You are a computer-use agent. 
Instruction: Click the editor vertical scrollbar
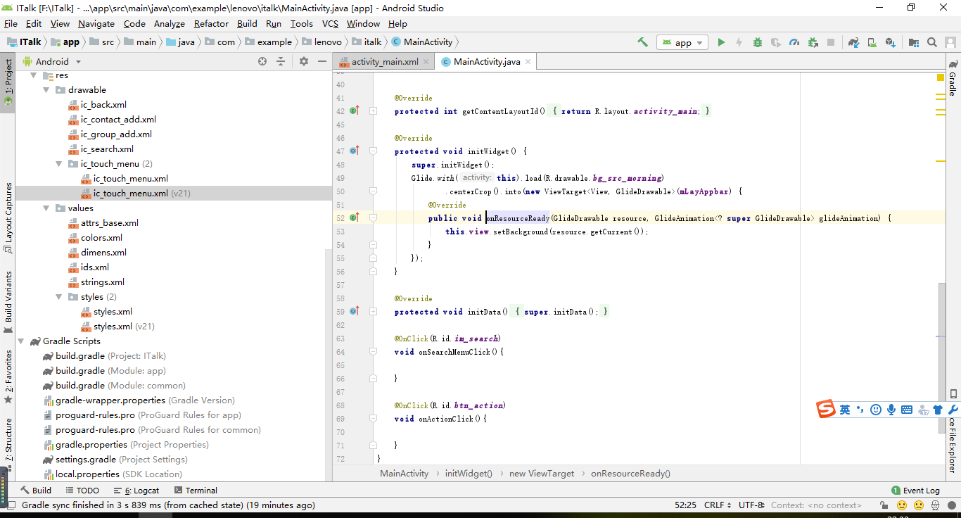(x=942, y=358)
